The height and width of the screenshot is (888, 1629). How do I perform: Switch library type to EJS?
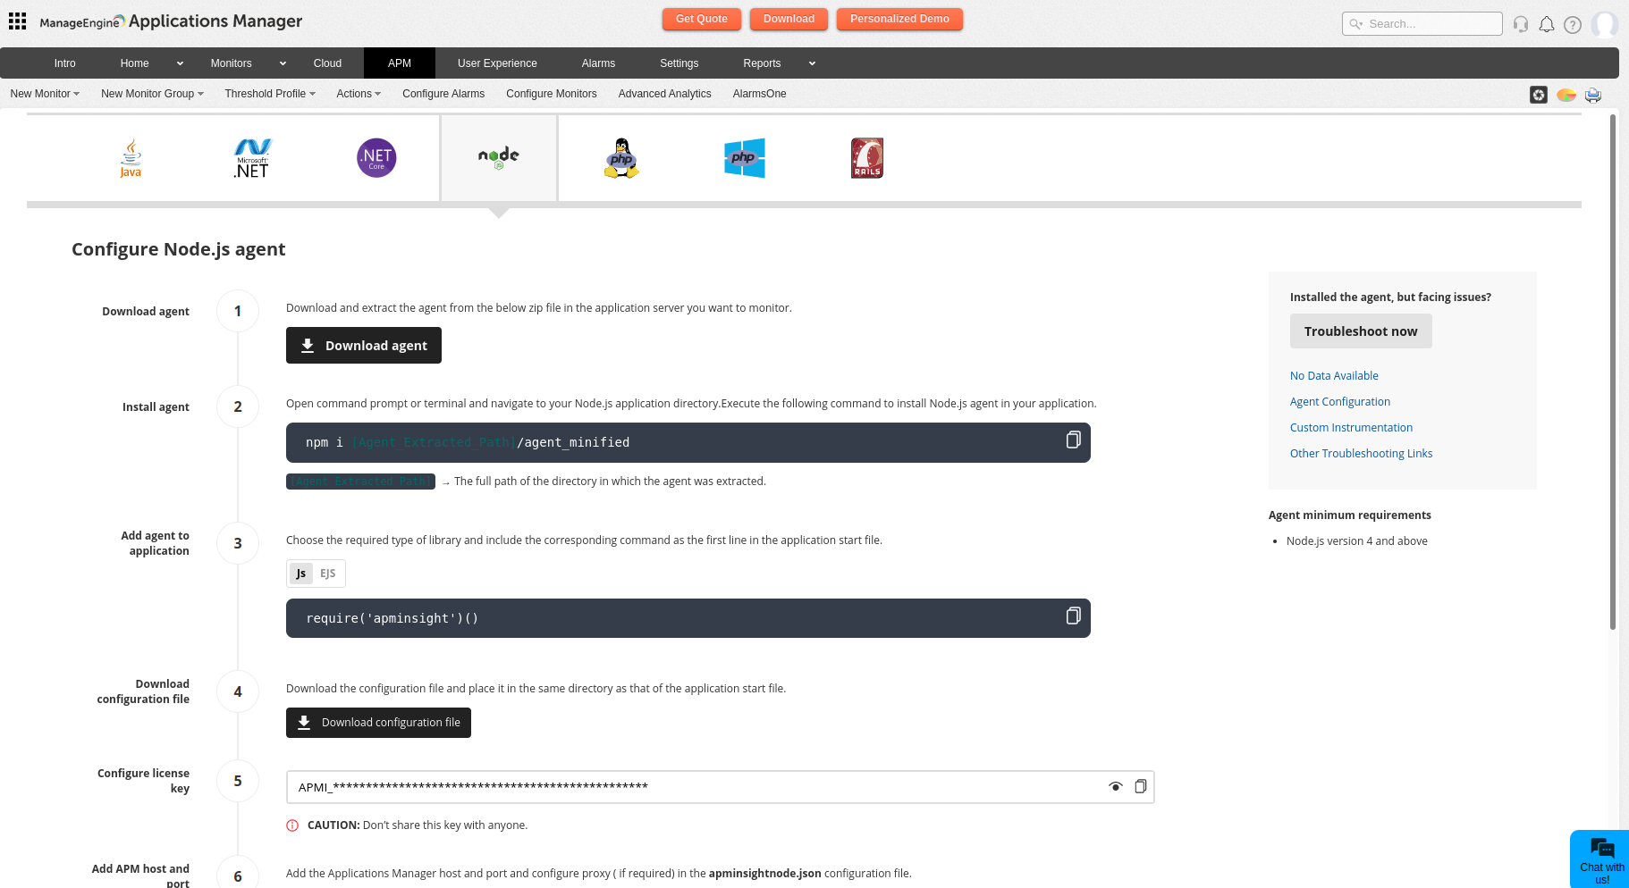(328, 574)
